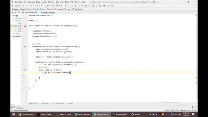The width and height of the screenshot is (208, 117).
Task: Collapse the app node in project tree
Action: click(x=12, y=15)
